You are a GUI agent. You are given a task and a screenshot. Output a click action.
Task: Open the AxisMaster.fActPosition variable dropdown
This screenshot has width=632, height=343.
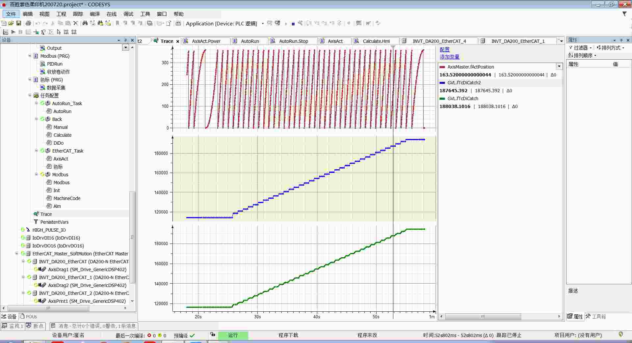[559, 67]
